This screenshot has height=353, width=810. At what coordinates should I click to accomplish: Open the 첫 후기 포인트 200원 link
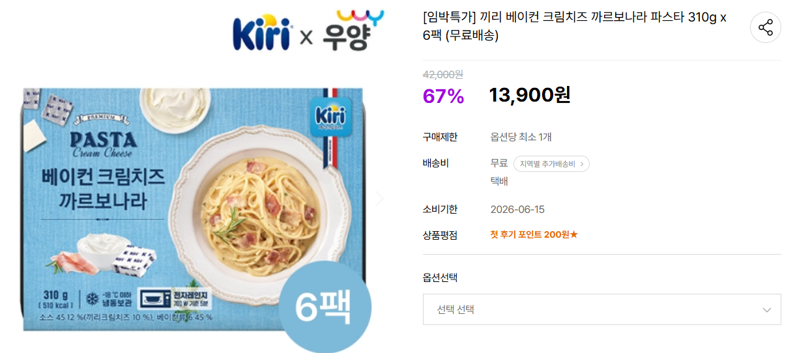(x=534, y=234)
